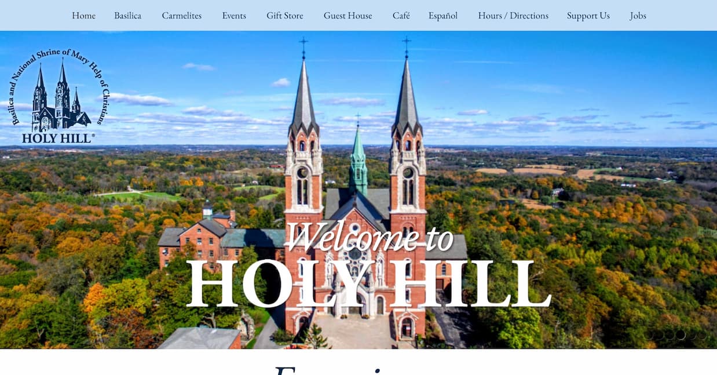
Task: Expand the Basilica submenu in the navbar
Action: click(127, 16)
